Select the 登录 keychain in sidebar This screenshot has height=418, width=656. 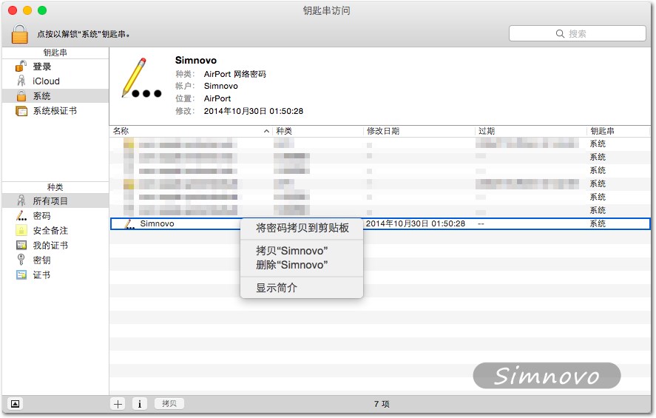(x=41, y=67)
